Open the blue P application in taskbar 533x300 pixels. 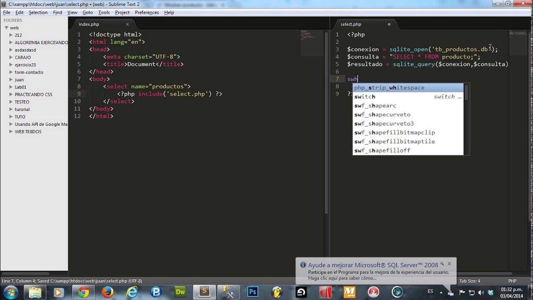pos(156,292)
